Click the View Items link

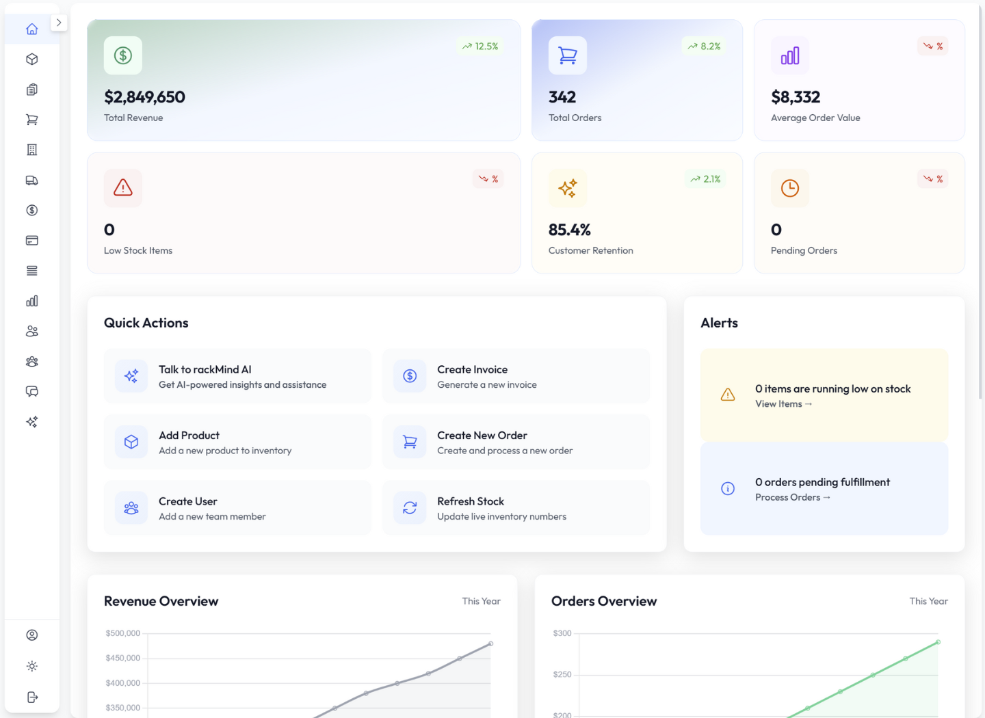(x=784, y=404)
